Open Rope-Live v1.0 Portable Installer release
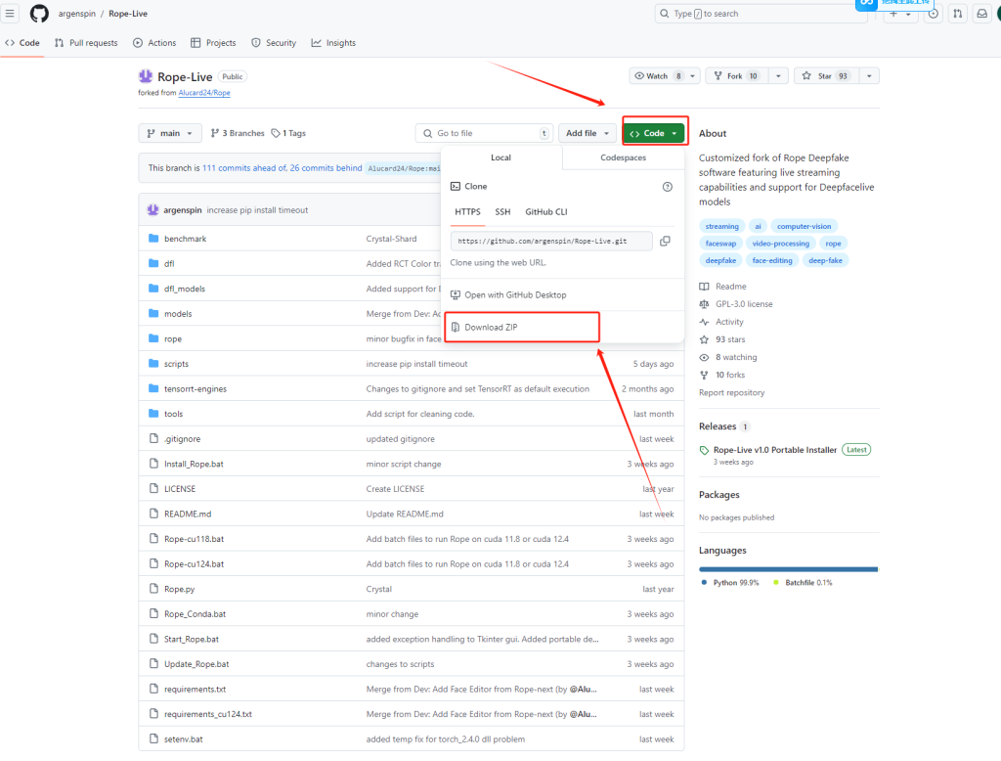Image resolution: width=1001 pixels, height=761 pixels. [x=775, y=450]
